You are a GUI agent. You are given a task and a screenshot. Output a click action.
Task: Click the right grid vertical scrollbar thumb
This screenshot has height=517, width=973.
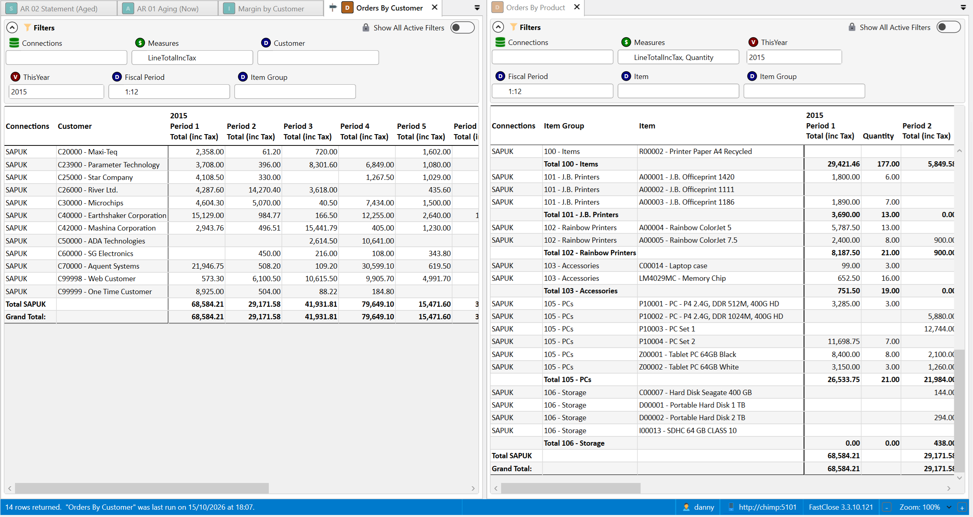959,410
